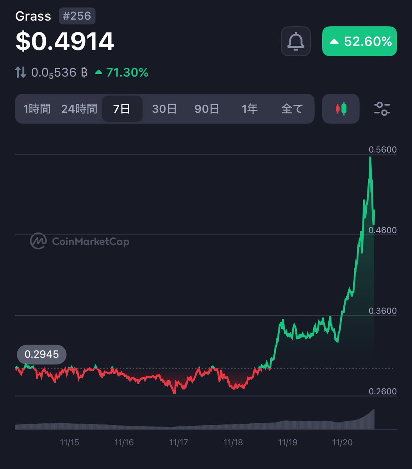Tap the 11/18 date label
The height and width of the screenshot is (469, 412).
(233, 442)
